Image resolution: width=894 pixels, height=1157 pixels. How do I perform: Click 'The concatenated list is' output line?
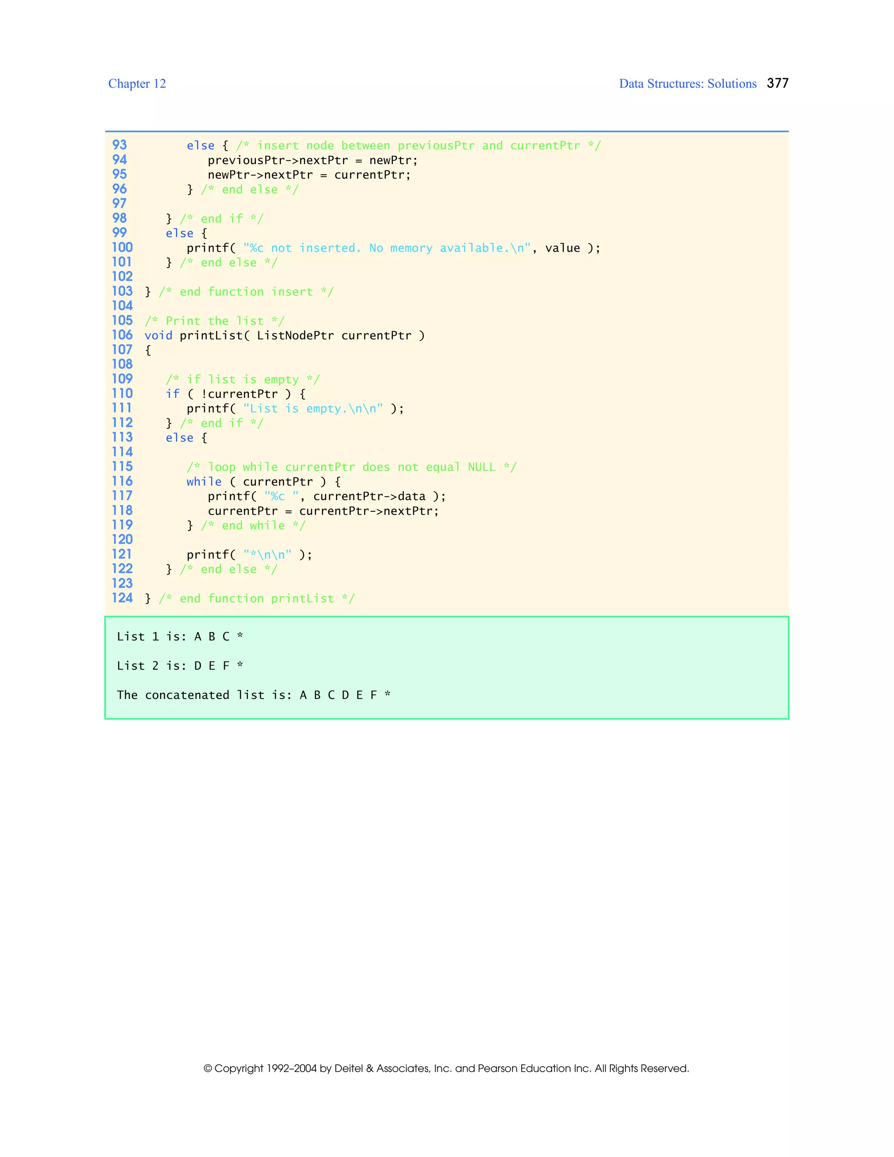(x=254, y=695)
